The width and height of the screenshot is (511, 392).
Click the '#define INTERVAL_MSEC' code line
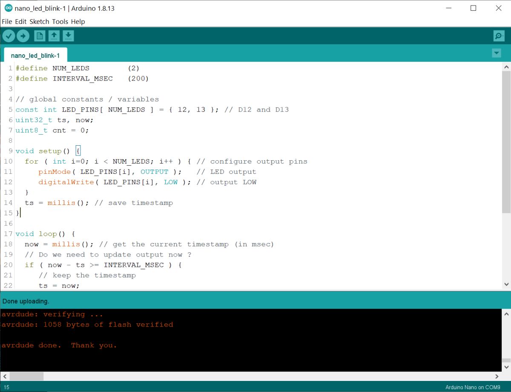(82, 78)
